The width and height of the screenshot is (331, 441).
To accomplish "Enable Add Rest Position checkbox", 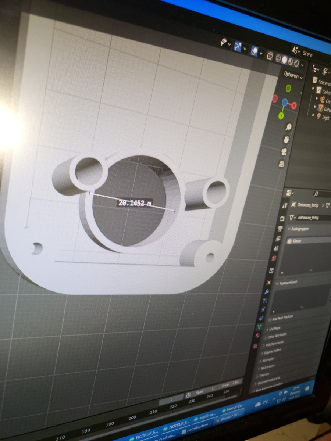I will [x=270, y=320].
